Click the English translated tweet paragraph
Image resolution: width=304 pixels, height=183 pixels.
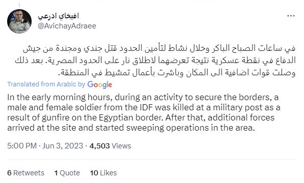pyautogui.click(x=144, y=112)
